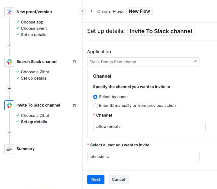217x189 pixels.
Task: Open Choose app under New proof/version
Action: [x=32, y=22]
